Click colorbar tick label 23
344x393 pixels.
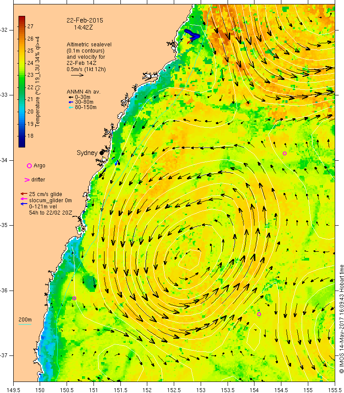click(x=30, y=75)
